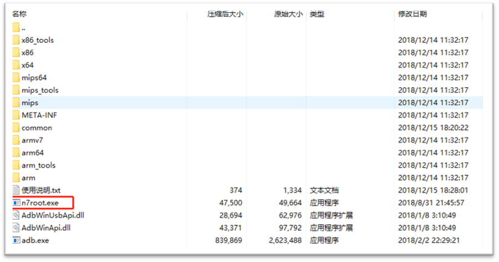Click the parent directory '..' folder icon
Screen dimensions: 499x262
pyautogui.click(x=16, y=27)
